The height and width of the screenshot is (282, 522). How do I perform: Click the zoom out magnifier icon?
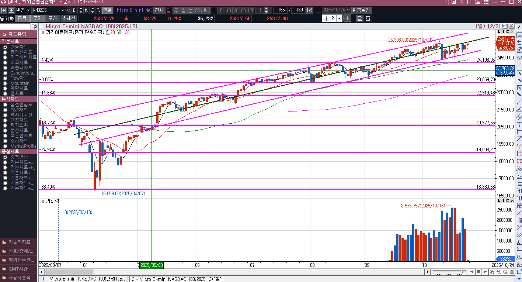click(x=498, y=272)
